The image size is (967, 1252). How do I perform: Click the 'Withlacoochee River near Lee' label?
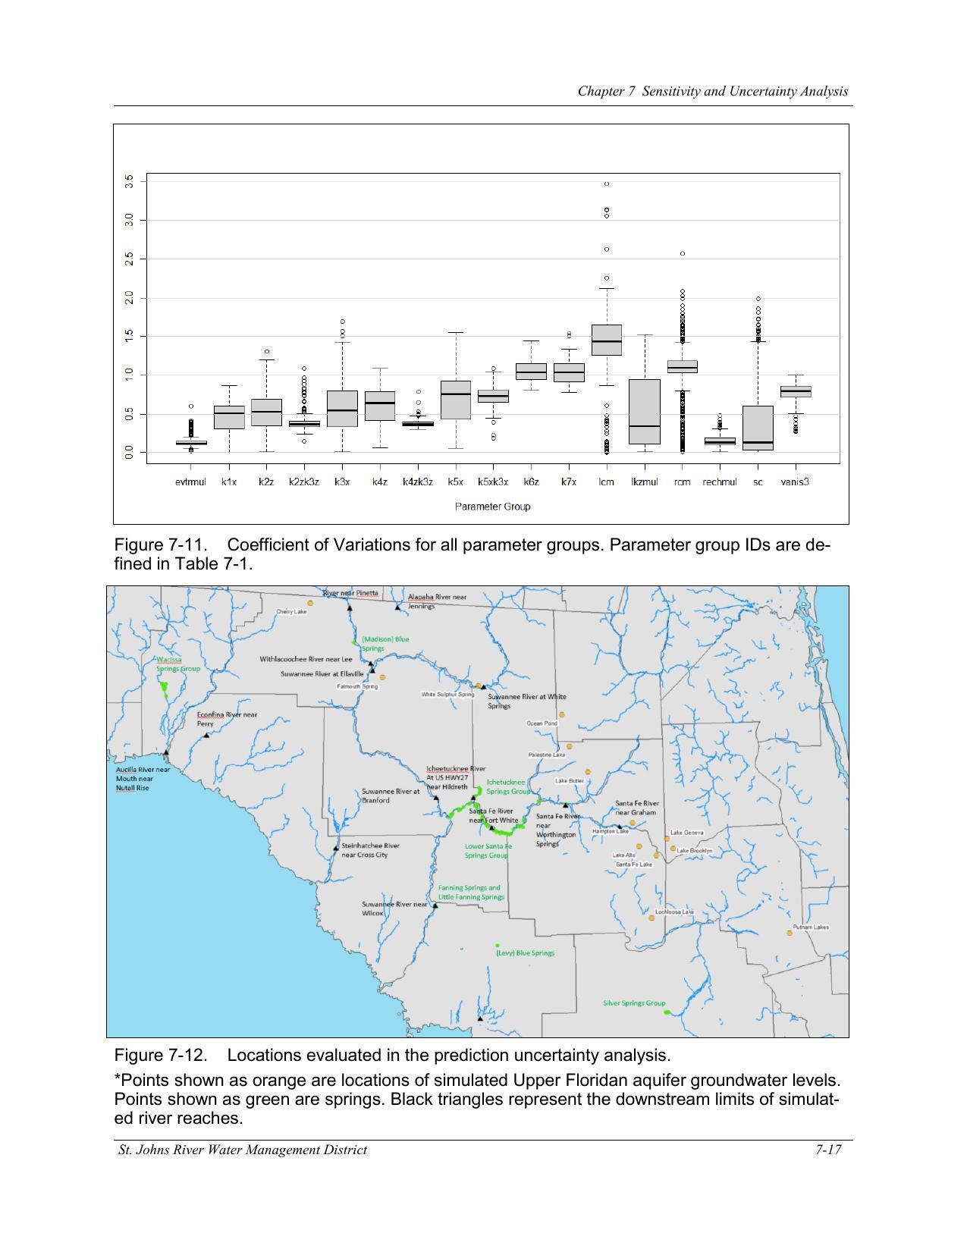[306, 659]
